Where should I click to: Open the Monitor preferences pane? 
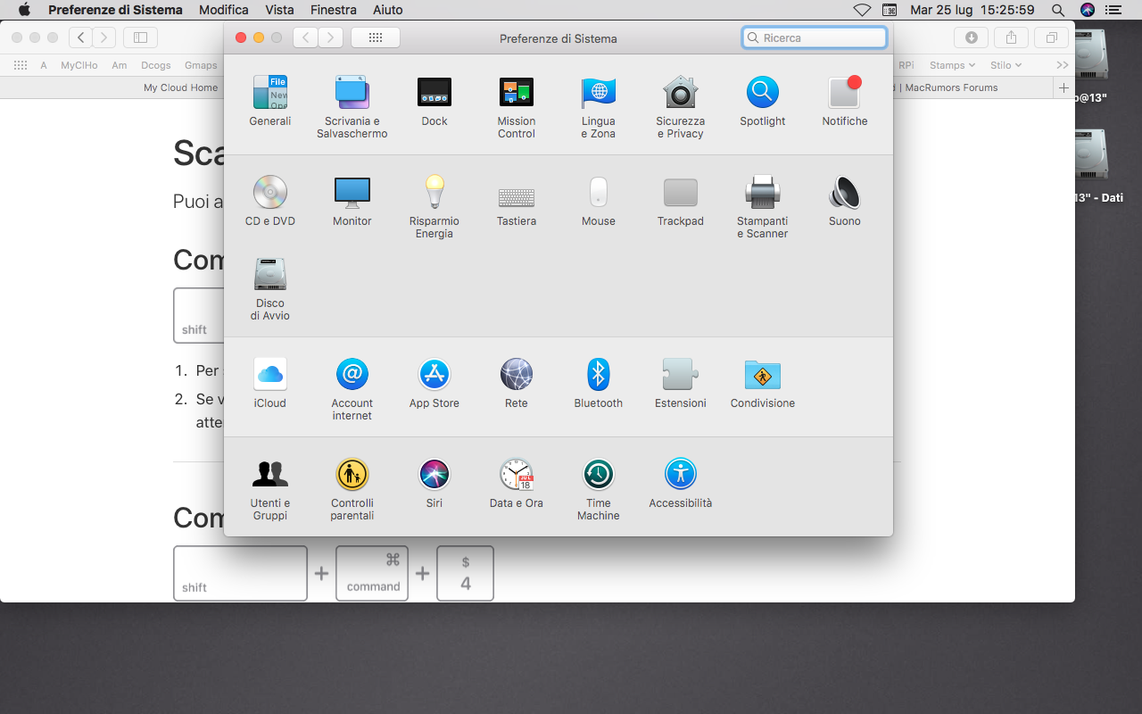click(x=352, y=201)
